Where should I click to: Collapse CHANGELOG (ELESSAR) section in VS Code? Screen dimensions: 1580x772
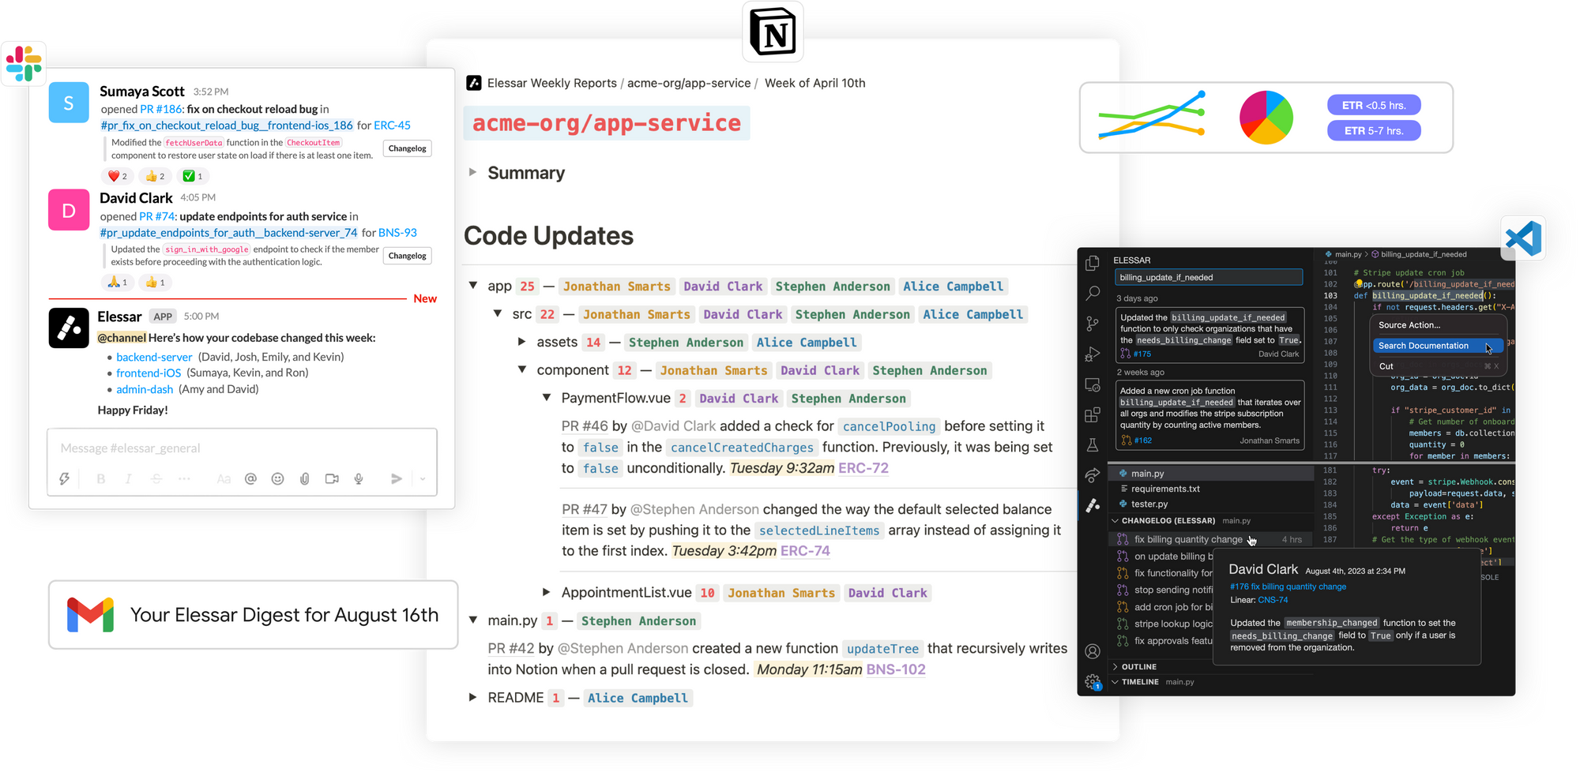pyautogui.click(x=1115, y=521)
